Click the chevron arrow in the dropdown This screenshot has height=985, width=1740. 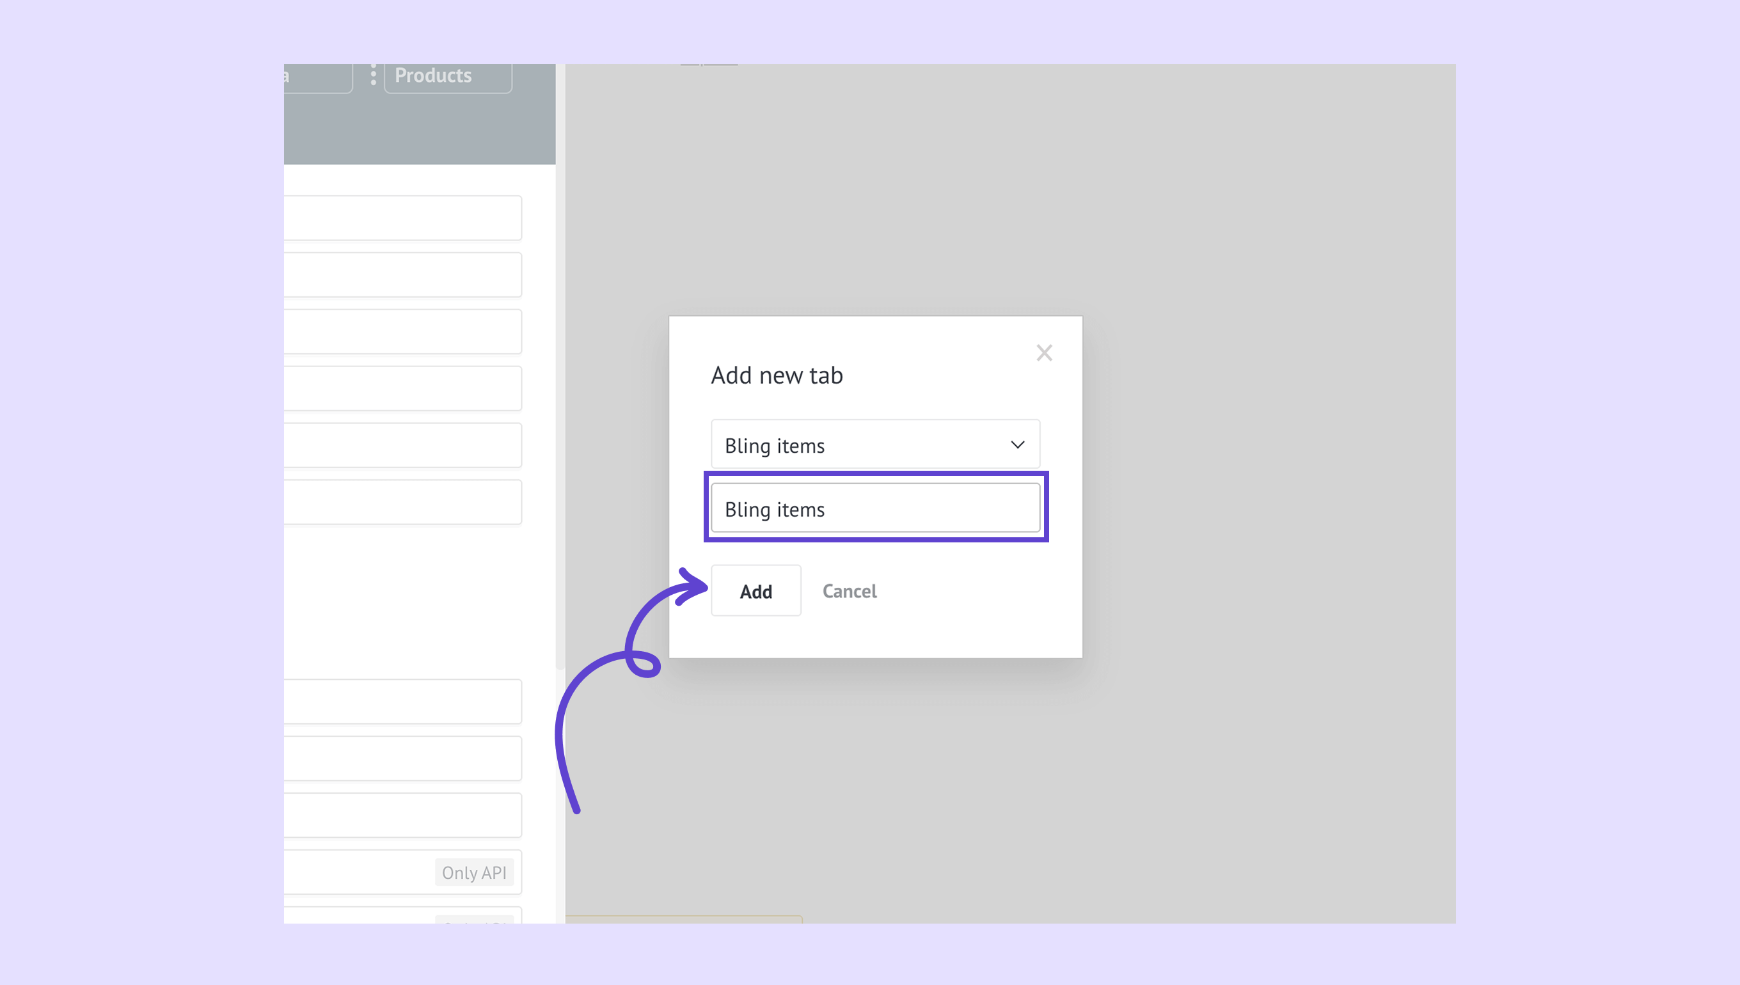point(1018,445)
